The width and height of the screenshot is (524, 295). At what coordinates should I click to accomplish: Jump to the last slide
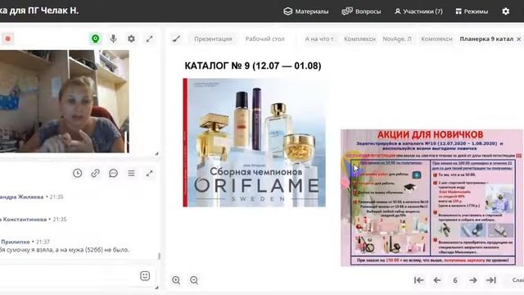pos(491,280)
